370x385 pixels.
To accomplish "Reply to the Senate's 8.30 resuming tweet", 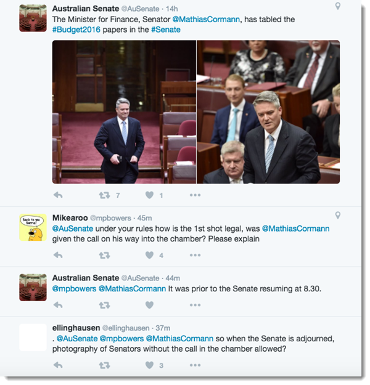I will coord(58,305).
